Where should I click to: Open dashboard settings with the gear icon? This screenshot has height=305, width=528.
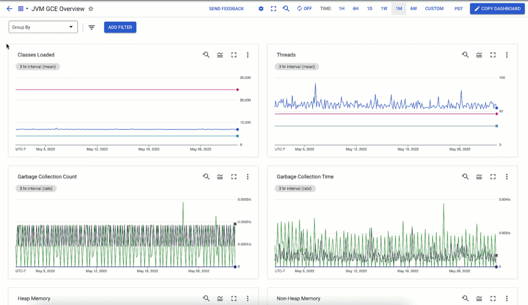[261, 8]
